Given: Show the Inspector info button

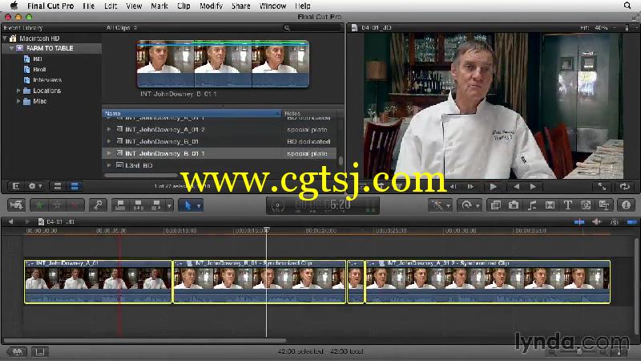Looking at the screenshot, I should coord(626,205).
